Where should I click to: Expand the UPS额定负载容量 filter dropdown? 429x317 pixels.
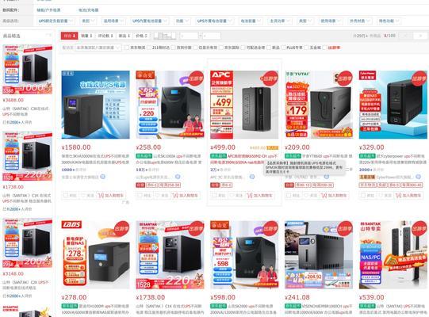pyautogui.click(x=56, y=21)
